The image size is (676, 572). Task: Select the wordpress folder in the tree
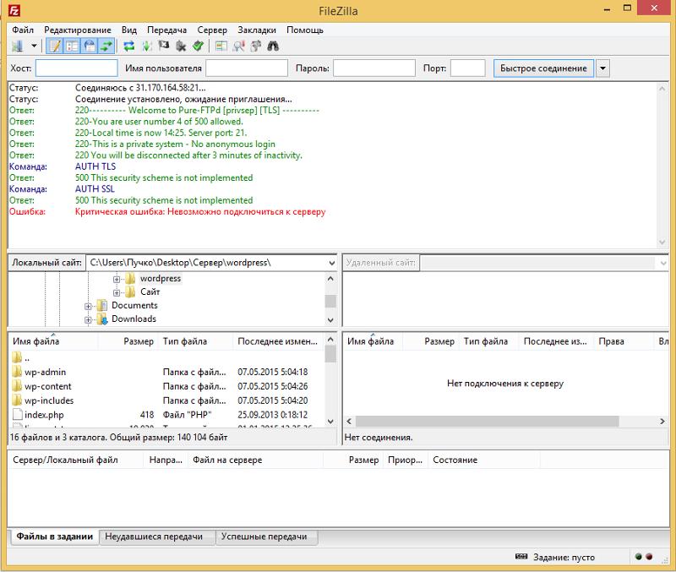coord(161,279)
